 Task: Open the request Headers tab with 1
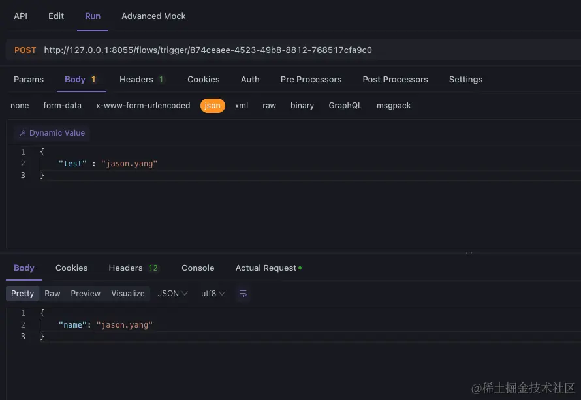pyautogui.click(x=141, y=79)
